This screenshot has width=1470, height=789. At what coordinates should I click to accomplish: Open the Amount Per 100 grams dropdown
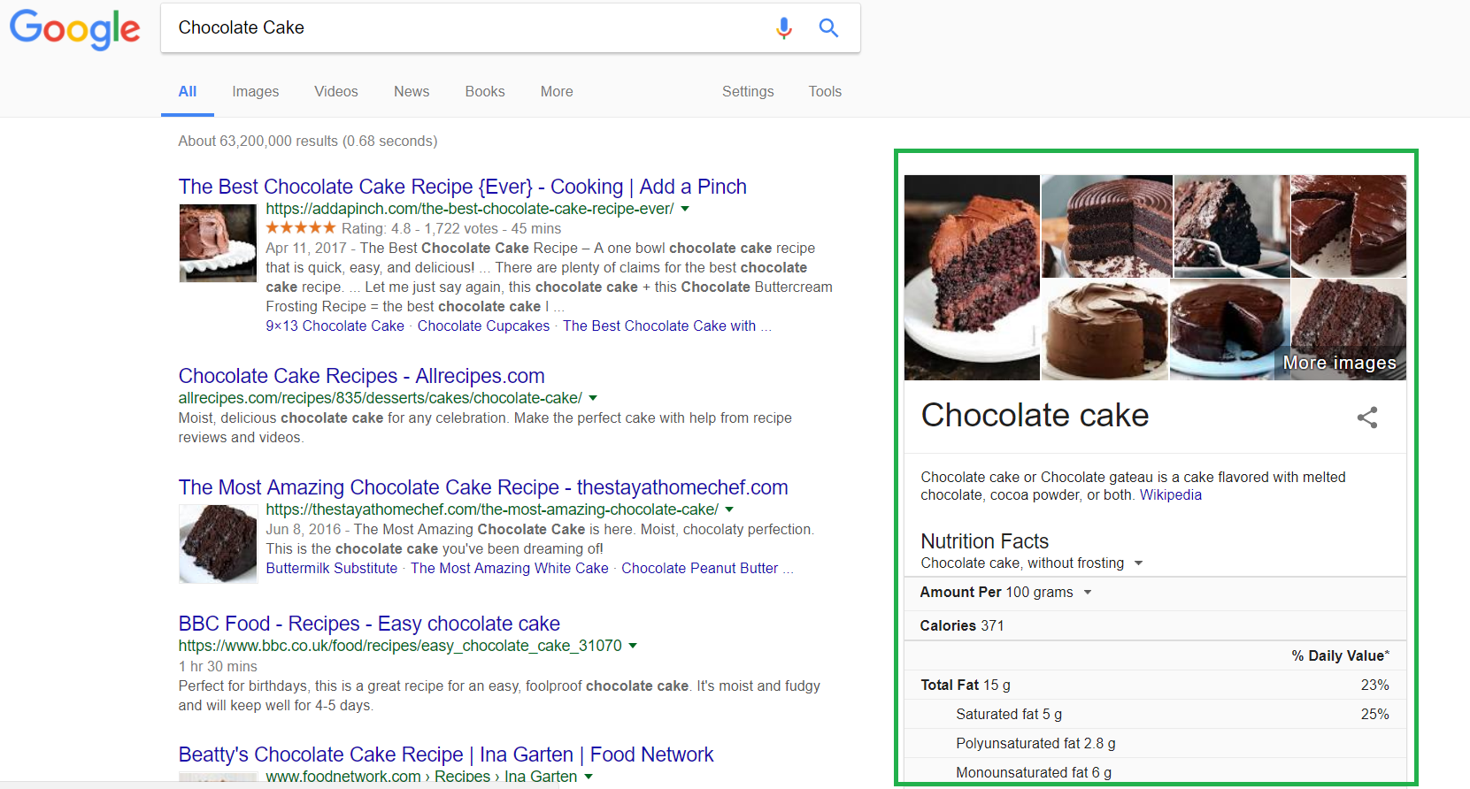[x=1088, y=593]
